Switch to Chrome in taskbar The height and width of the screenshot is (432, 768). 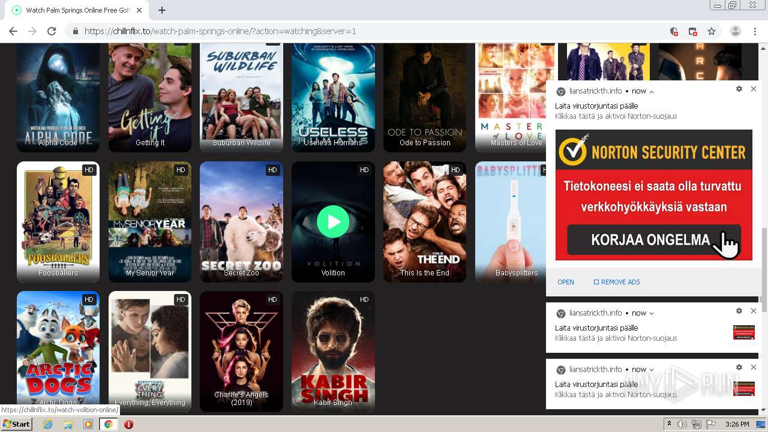point(108,424)
